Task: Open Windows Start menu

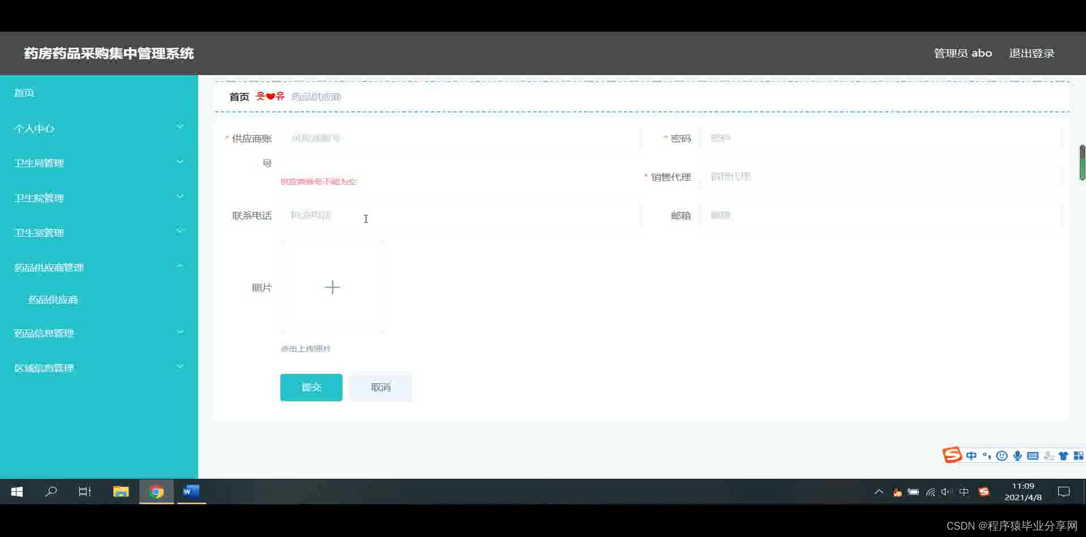Action: (x=17, y=492)
